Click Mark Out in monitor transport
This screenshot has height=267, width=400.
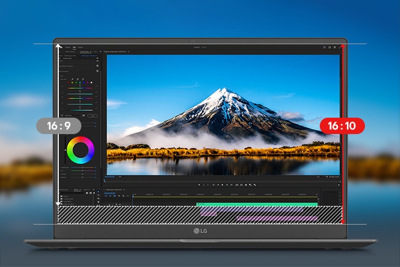tap(208, 185)
